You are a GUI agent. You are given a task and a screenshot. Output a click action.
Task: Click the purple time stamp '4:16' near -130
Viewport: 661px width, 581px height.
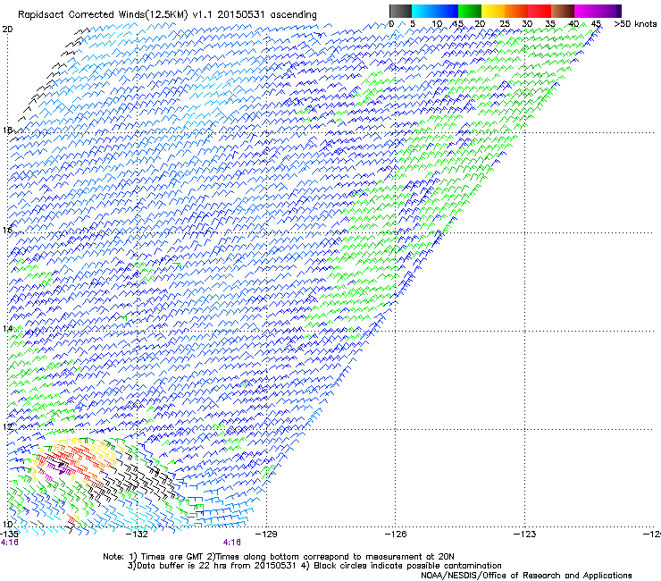click(x=232, y=543)
